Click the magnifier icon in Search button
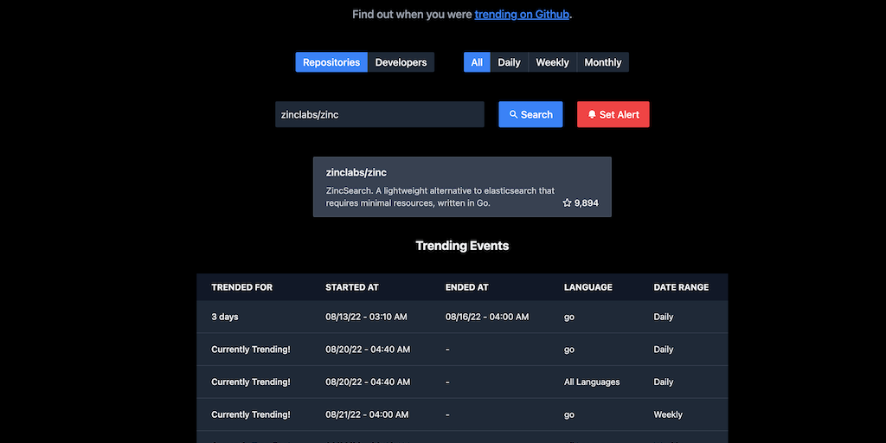The height and width of the screenshot is (443, 886). [513, 114]
